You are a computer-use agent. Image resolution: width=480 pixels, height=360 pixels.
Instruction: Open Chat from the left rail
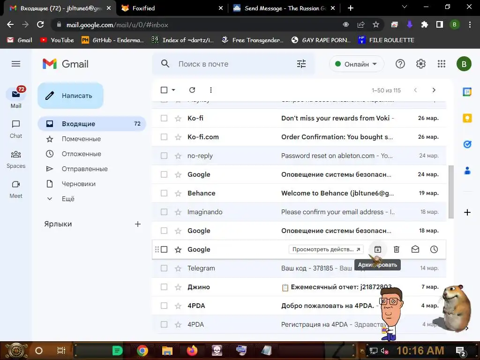pyautogui.click(x=16, y=129)
